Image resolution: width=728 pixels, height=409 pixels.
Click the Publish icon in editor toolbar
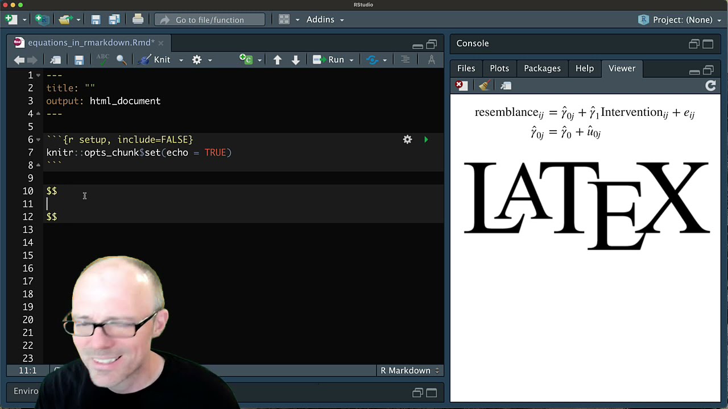click(372, 60)
